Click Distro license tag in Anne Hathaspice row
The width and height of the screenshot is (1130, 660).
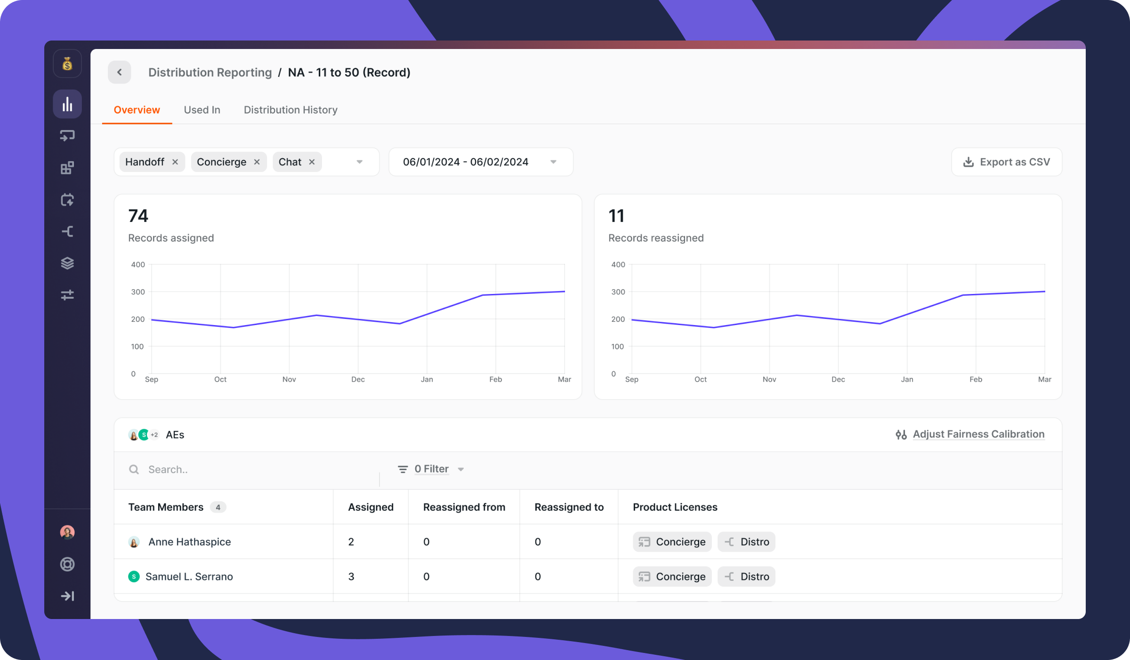(746, 542)
